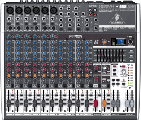The image size is (141, 120).
Task: Click the left MAIN MIX fader
Action: [x=128, y=103]
